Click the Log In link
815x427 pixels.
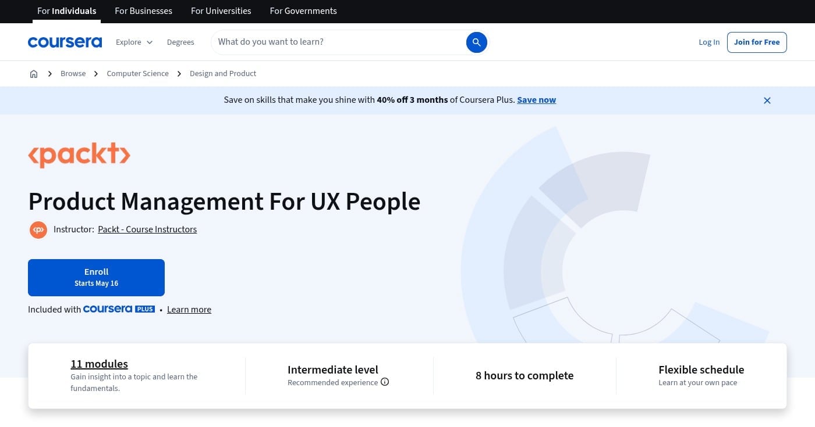[709, 42]
